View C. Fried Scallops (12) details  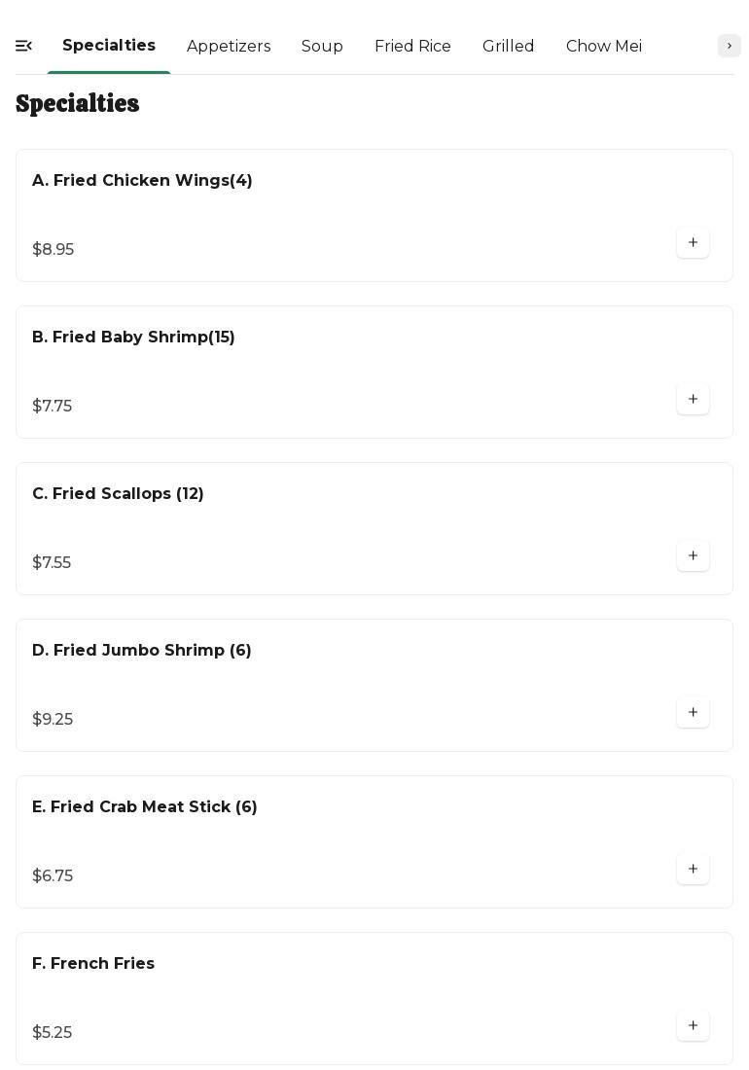[x=118, y=494]
